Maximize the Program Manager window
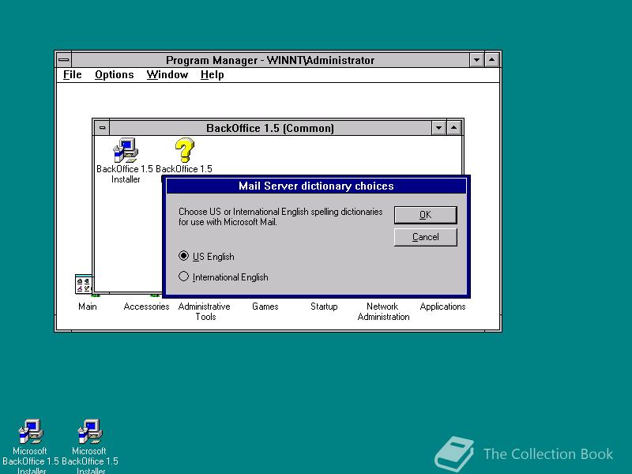Viewport: 632px width, 474px height. 491,60
